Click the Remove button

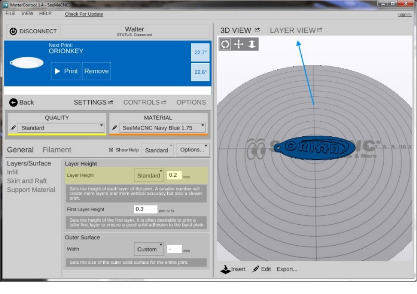coord(97,71)
